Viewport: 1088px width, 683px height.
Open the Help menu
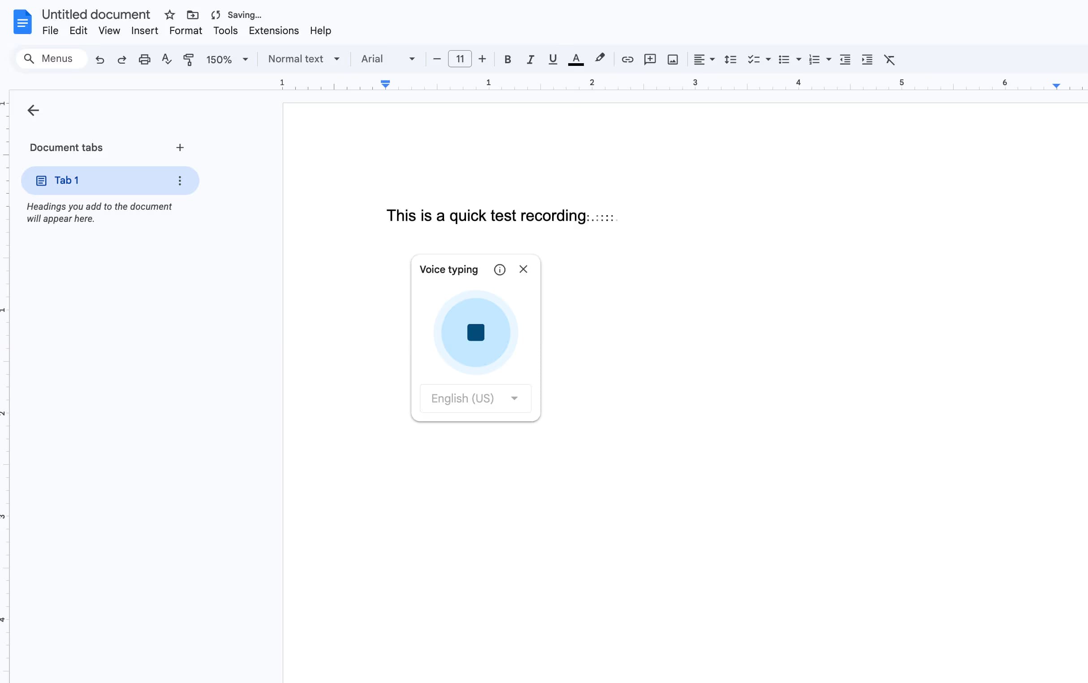tap(321, 31)
